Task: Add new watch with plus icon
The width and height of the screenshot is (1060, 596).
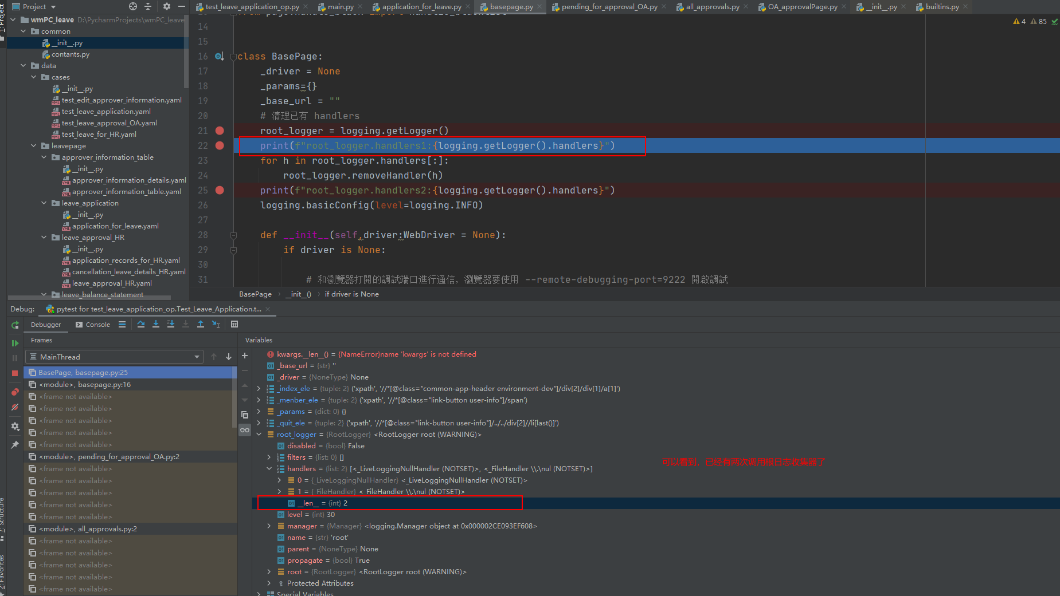Action: click(245, 356)
